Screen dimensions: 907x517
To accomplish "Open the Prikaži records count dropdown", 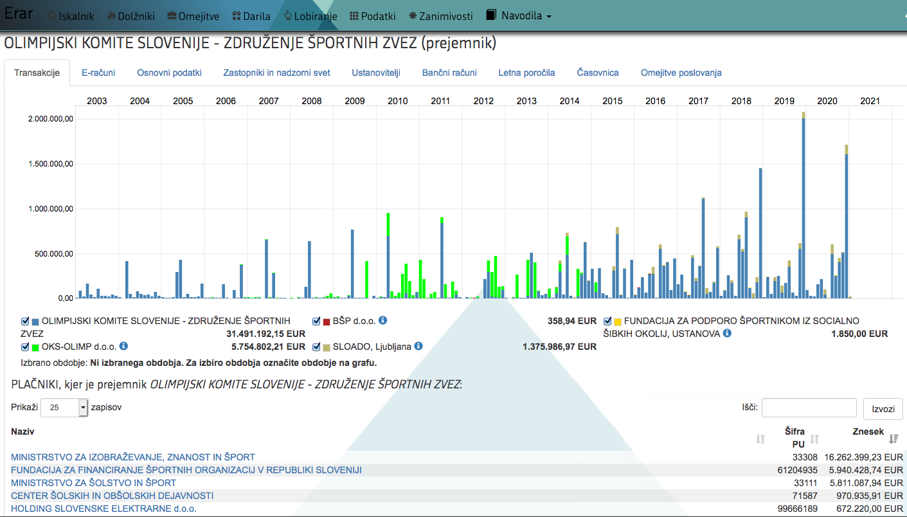I will [x=64, y=408].
